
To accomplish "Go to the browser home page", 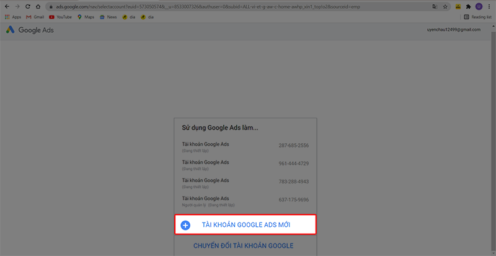I will click(x=38, y=6).
